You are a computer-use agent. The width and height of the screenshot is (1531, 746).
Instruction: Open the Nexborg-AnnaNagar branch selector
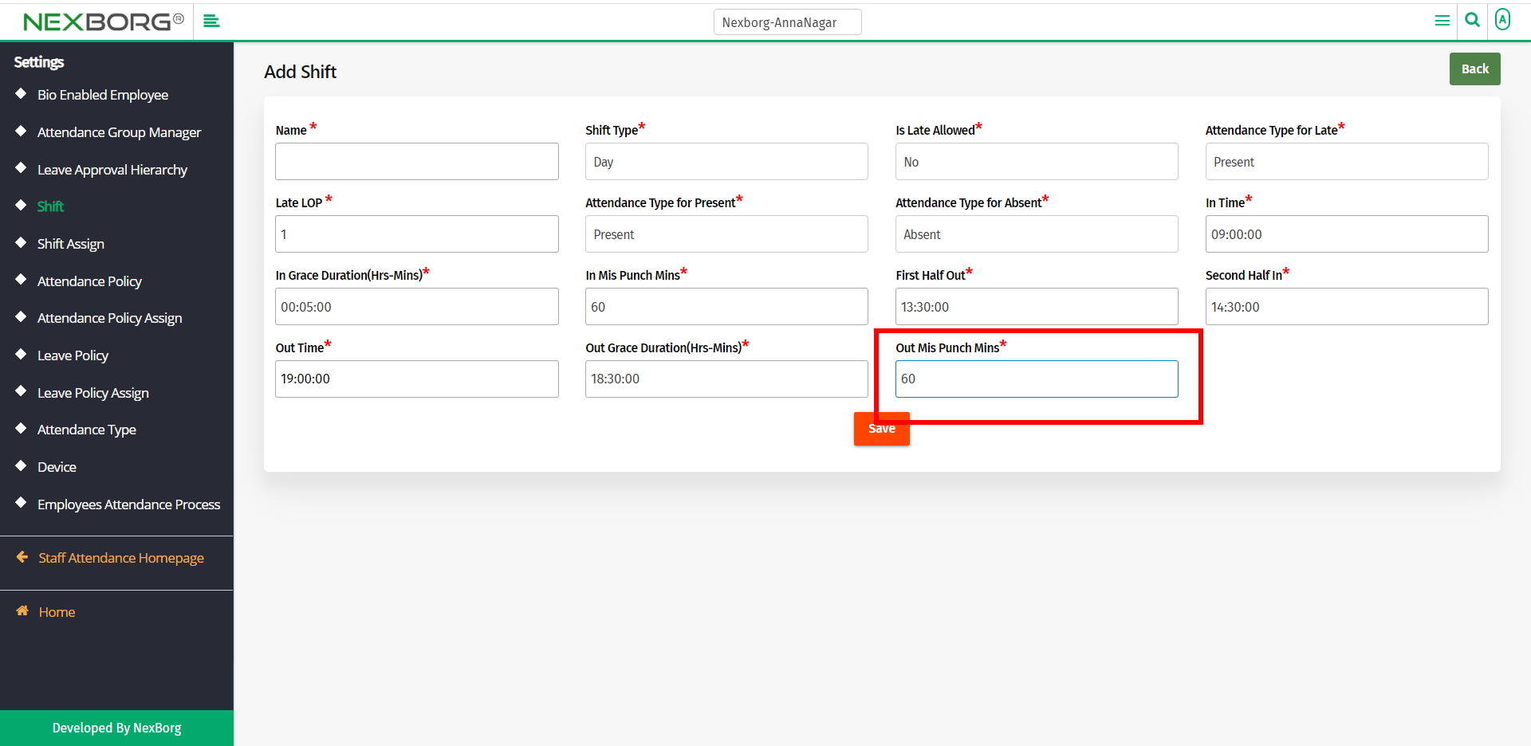coord(787,22)
